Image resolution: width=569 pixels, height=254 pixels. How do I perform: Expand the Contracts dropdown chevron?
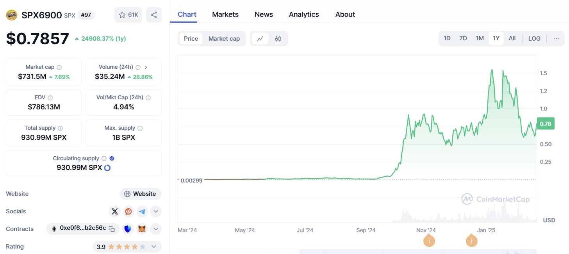(155, 229)
